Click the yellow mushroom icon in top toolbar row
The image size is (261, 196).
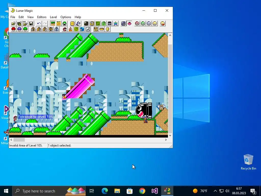tap(155, 23)
